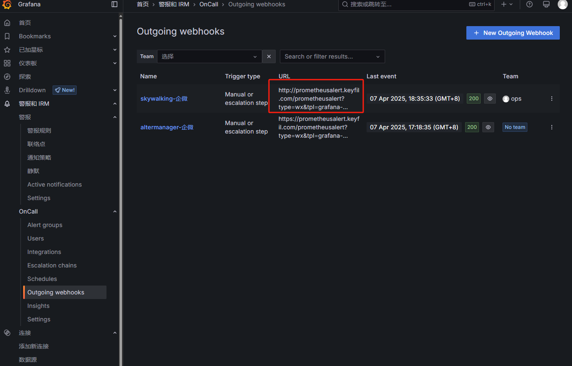Click the New! badge next to Drilldown
Viewport: 572px width, 366px height.
pyautogui.click(x=64, y=90)
